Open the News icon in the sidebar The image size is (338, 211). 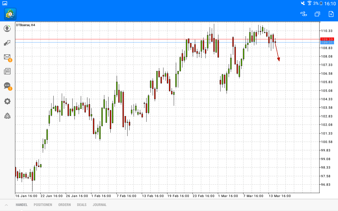tap(7, 71)
